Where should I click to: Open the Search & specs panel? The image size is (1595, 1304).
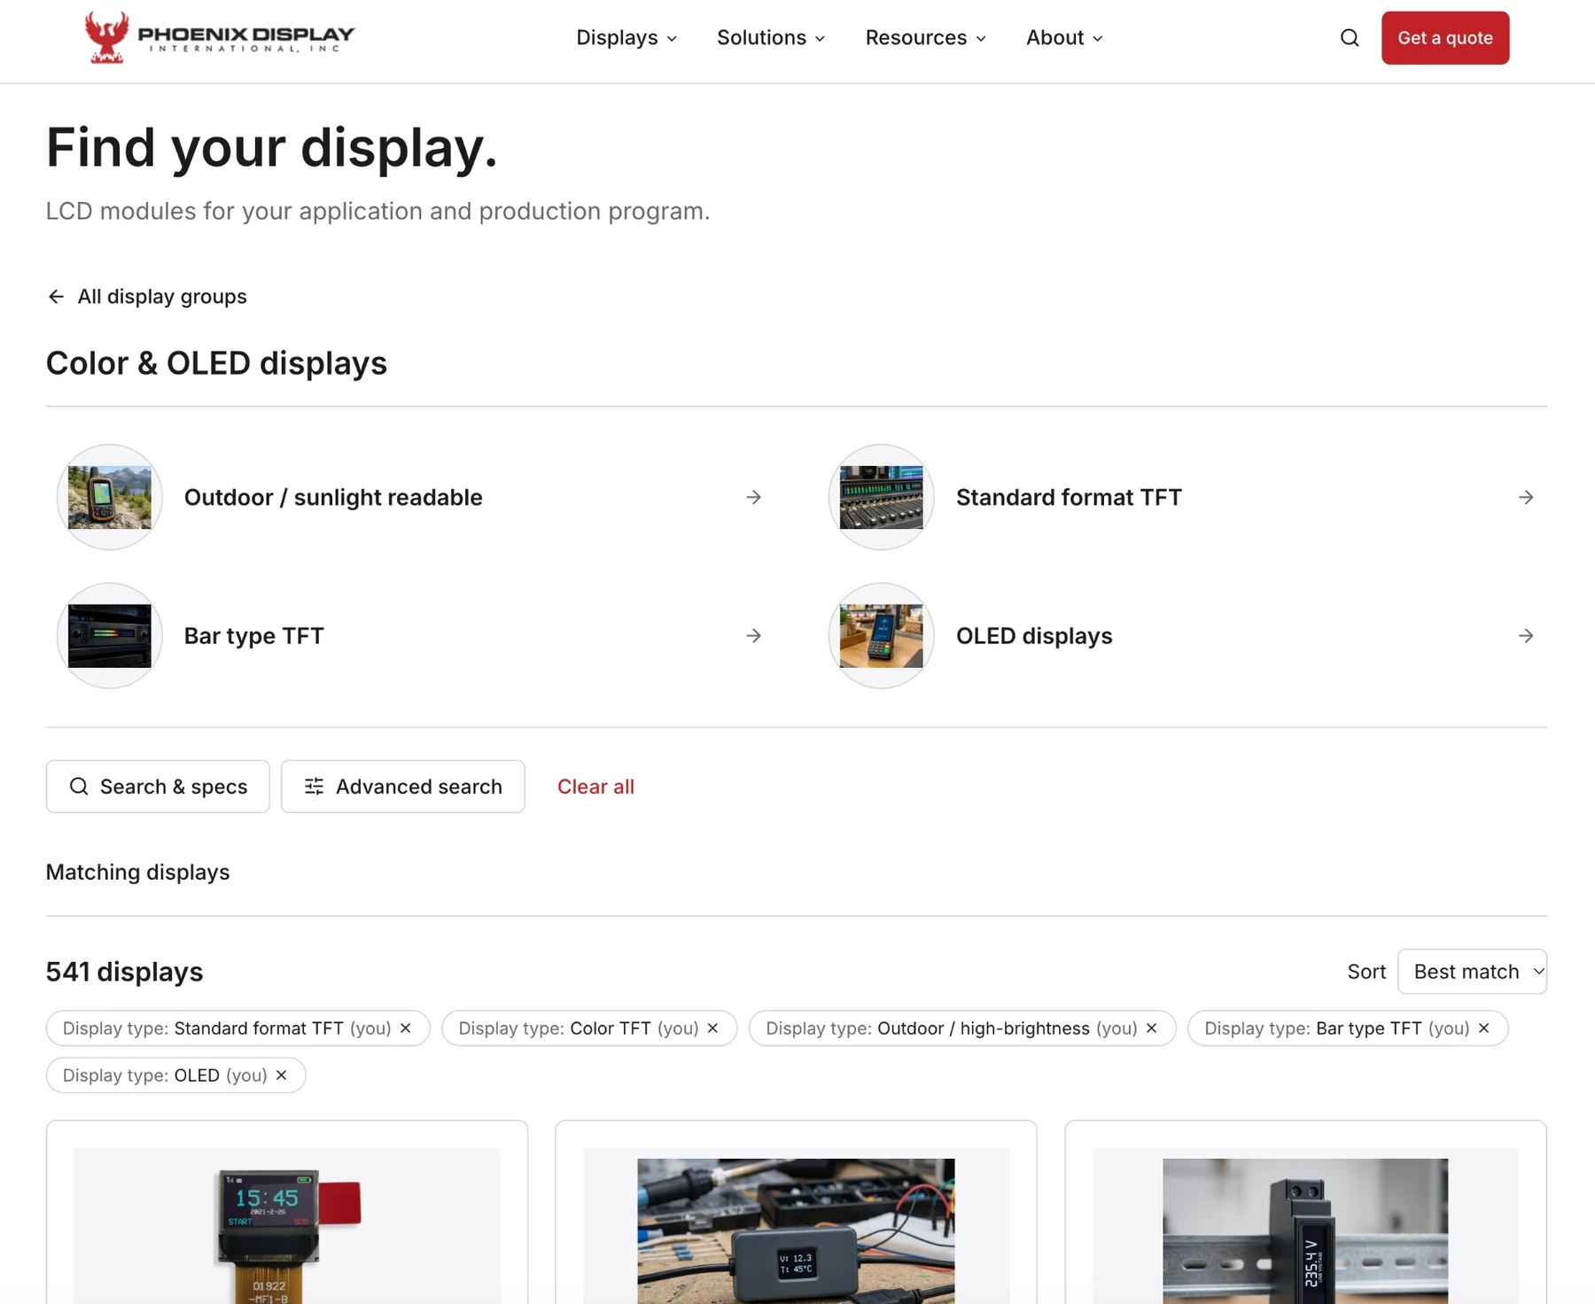click(x=158, y=787)
